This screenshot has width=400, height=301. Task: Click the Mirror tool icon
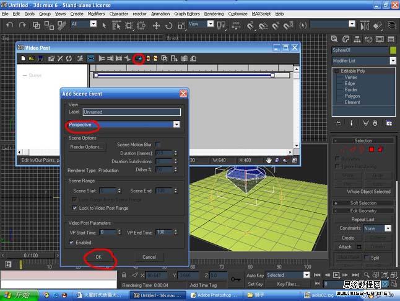[x=365, y=25]
